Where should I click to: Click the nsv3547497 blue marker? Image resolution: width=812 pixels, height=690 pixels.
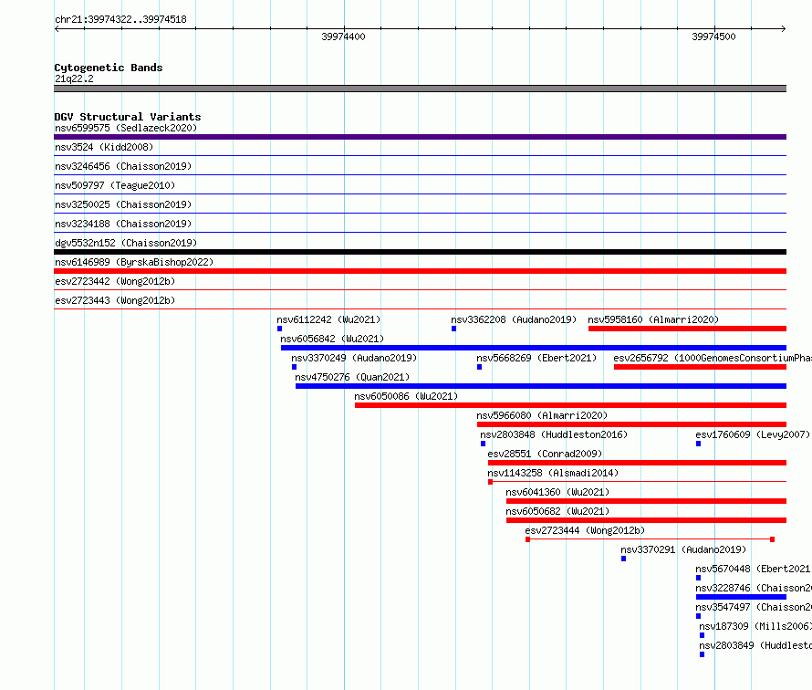(699, 616)
